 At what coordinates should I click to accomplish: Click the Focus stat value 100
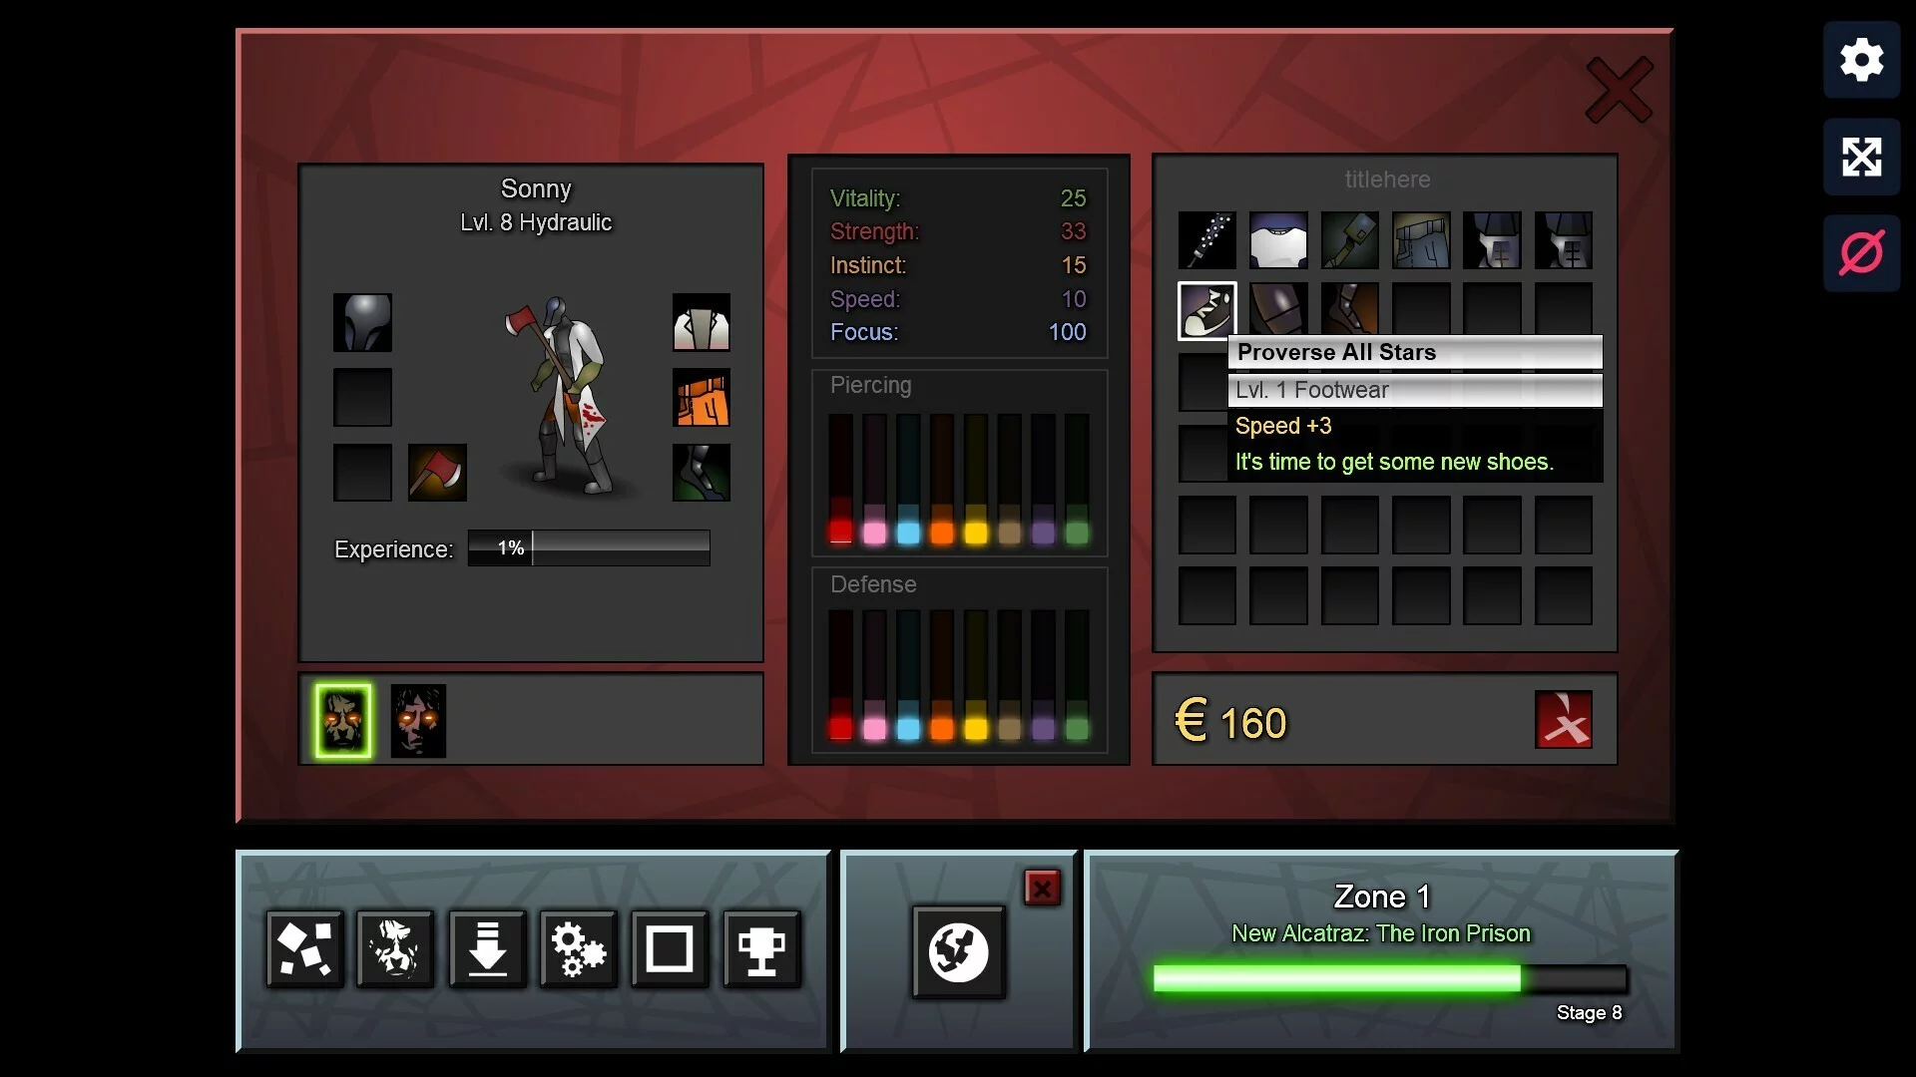[x=1067, y=332]
